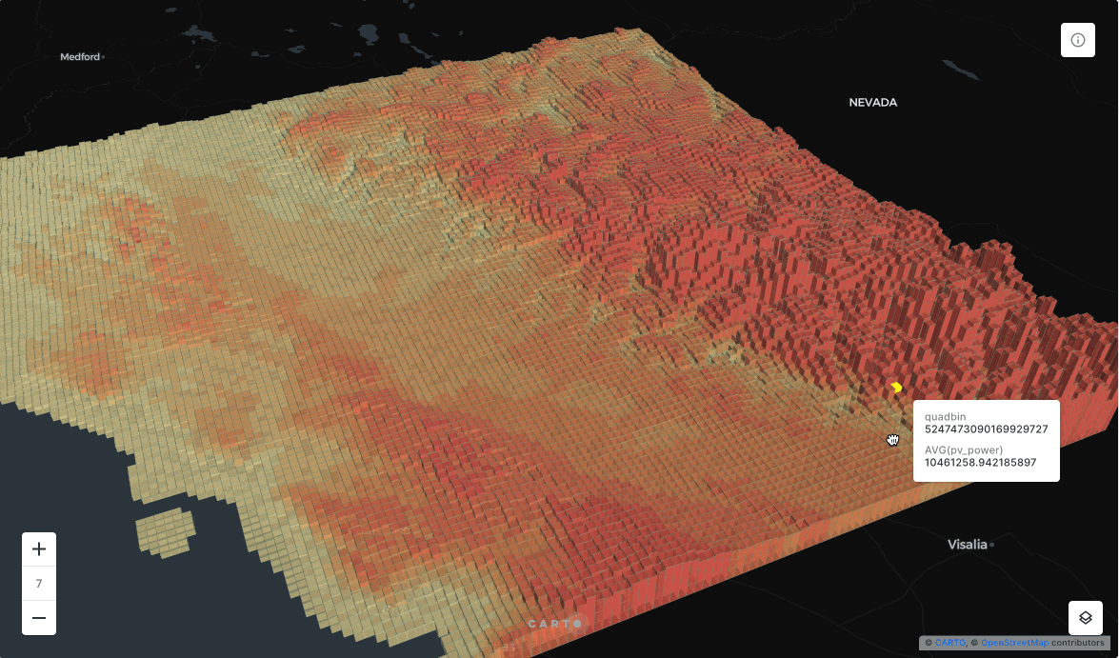
Task: Open the CARTO attribution link
Action: tap(949, 643)
